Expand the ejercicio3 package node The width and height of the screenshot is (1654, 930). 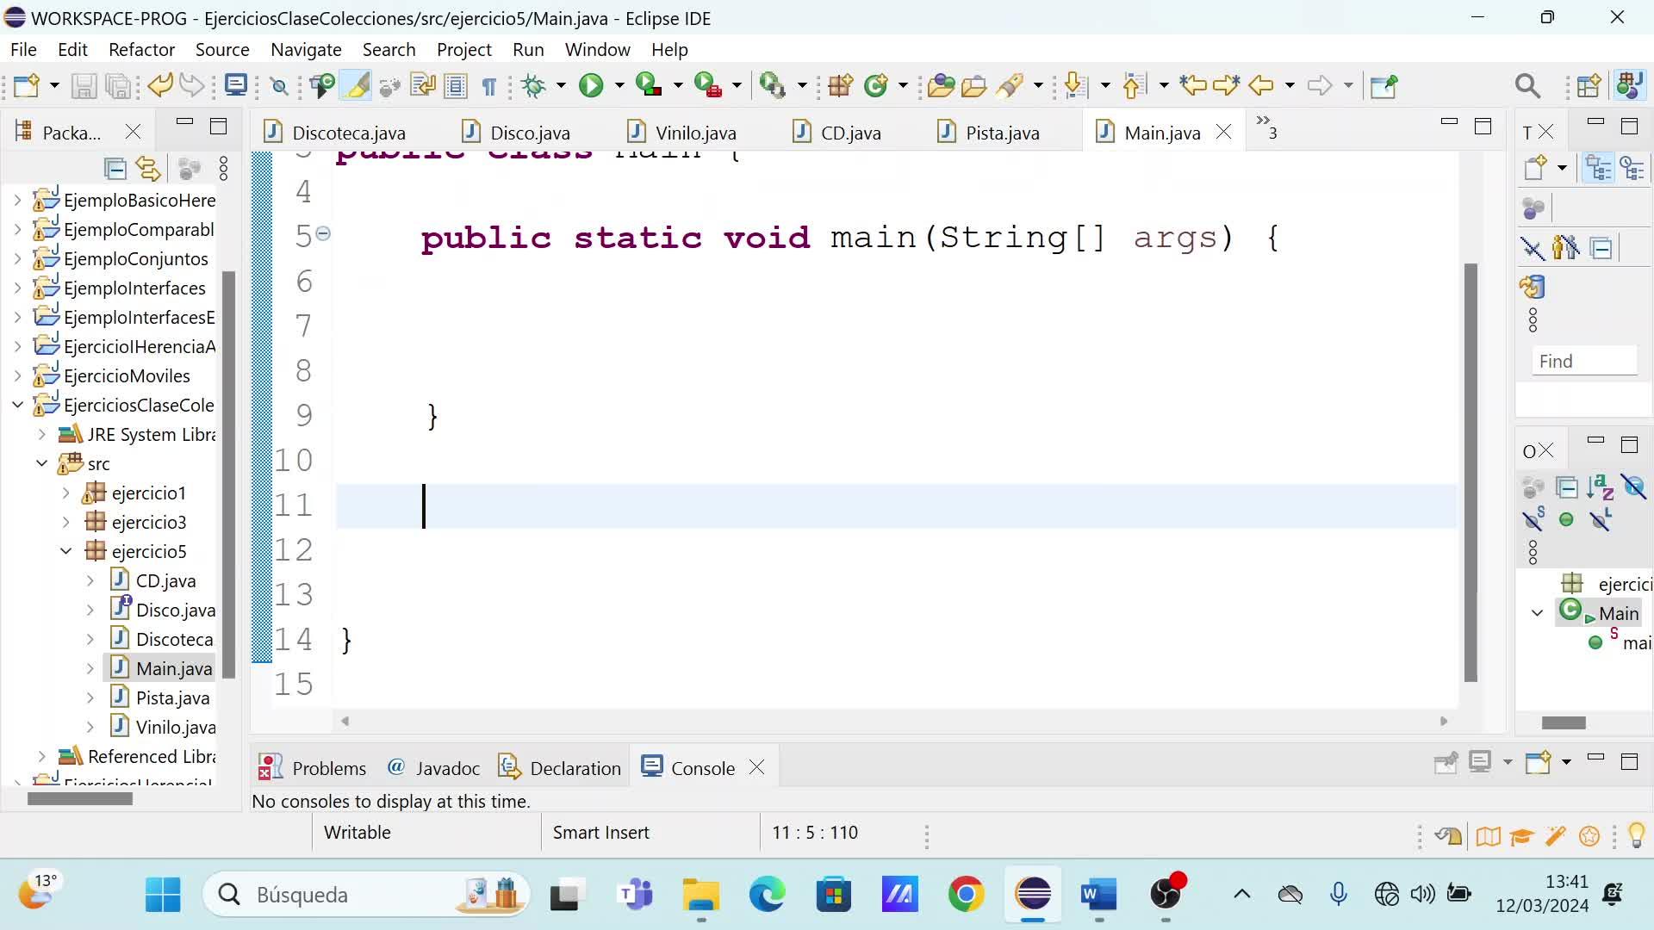point(66,522)
